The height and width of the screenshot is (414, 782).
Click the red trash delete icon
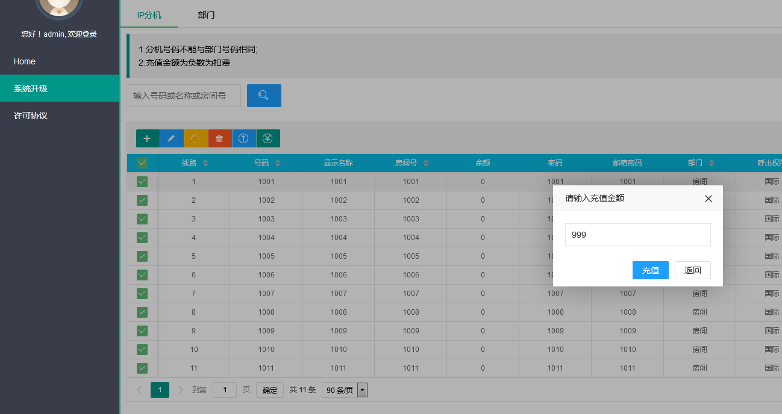(219, 138)
